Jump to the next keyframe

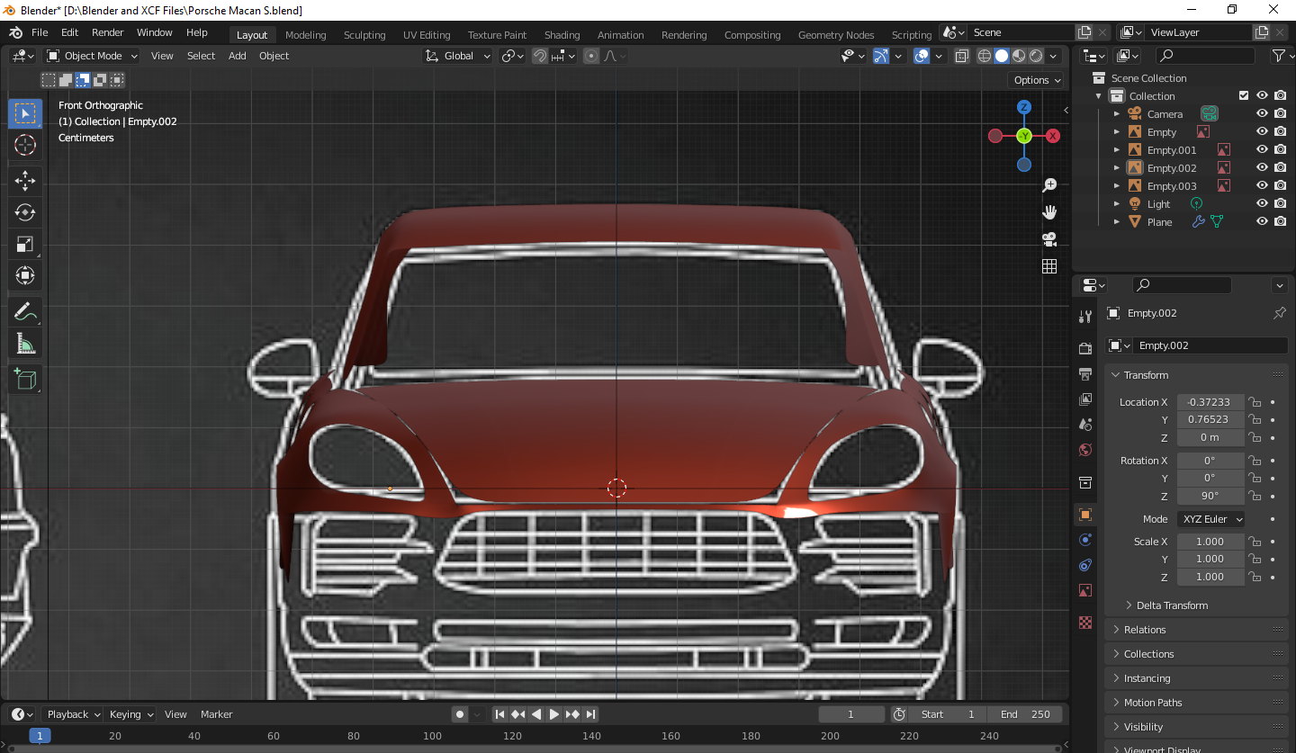coord(572,714)
